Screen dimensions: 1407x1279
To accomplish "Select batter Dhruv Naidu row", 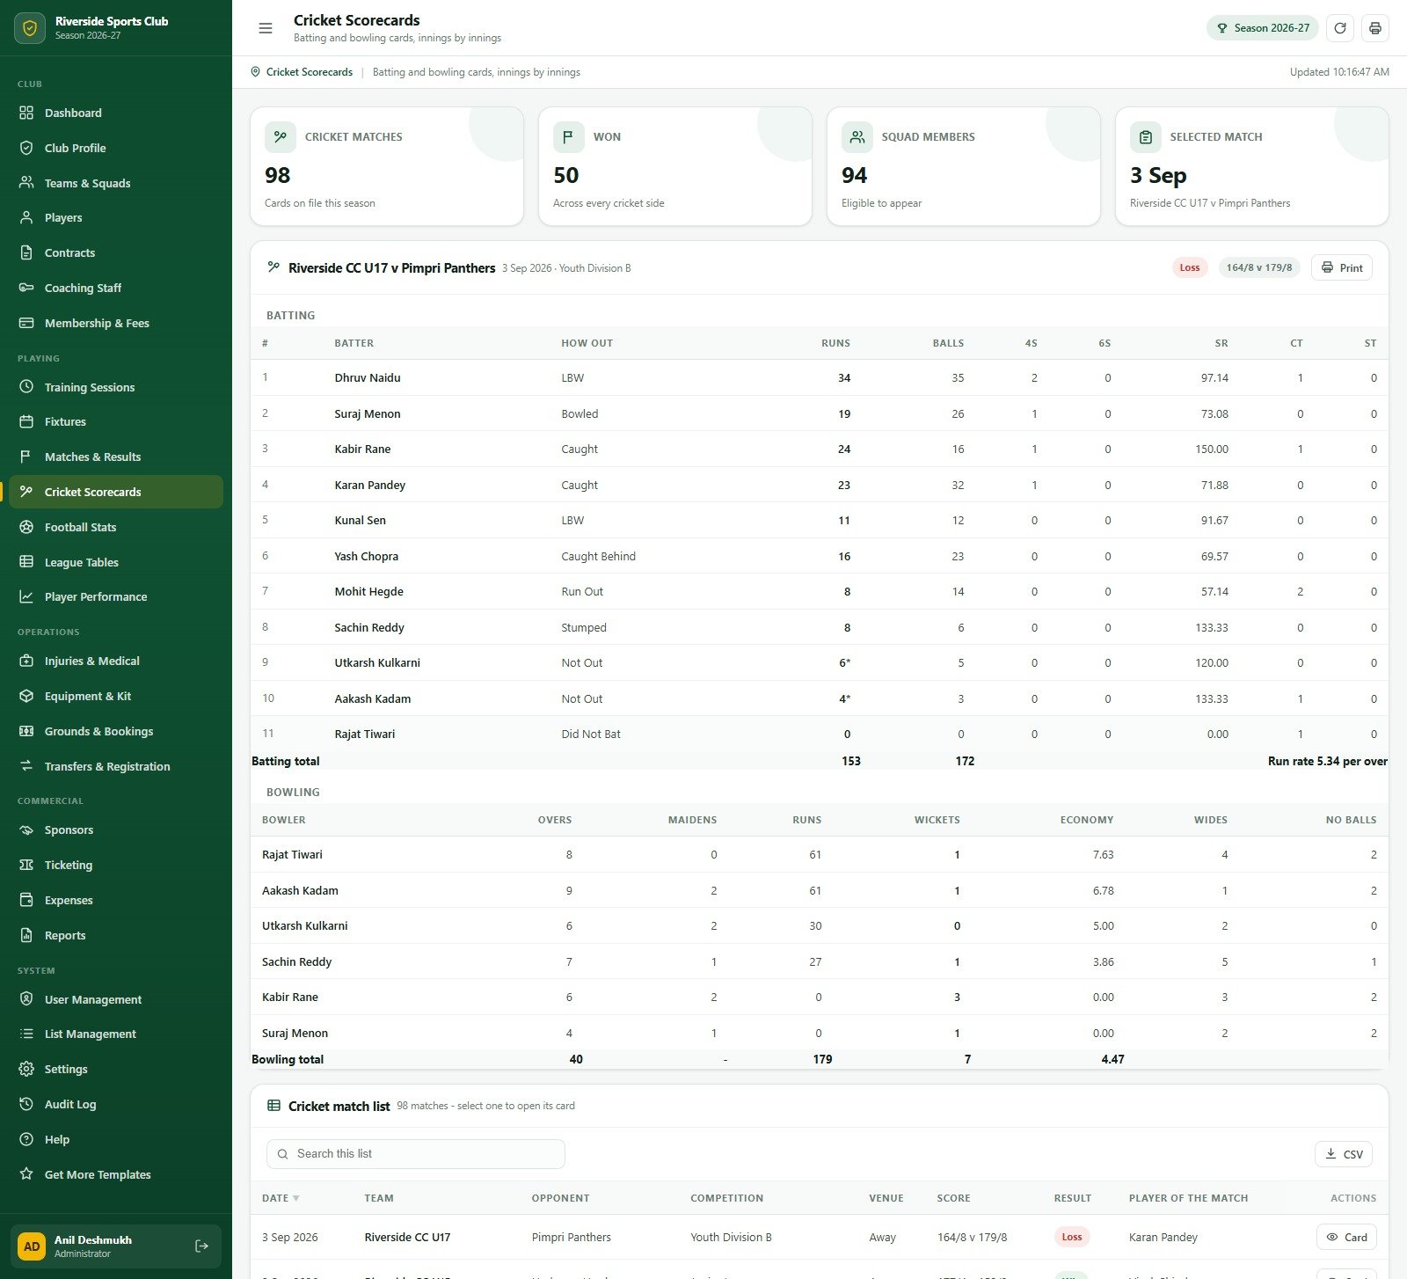I will coord(820,377).
